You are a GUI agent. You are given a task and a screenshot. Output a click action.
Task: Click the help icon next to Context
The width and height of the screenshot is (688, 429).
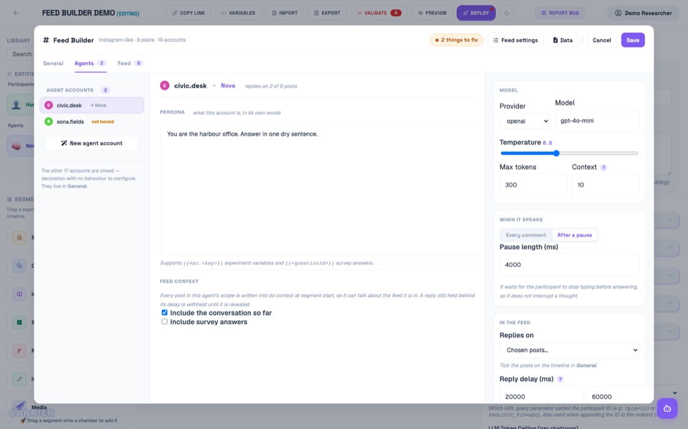pyautogui.click(x=604, y=167)
